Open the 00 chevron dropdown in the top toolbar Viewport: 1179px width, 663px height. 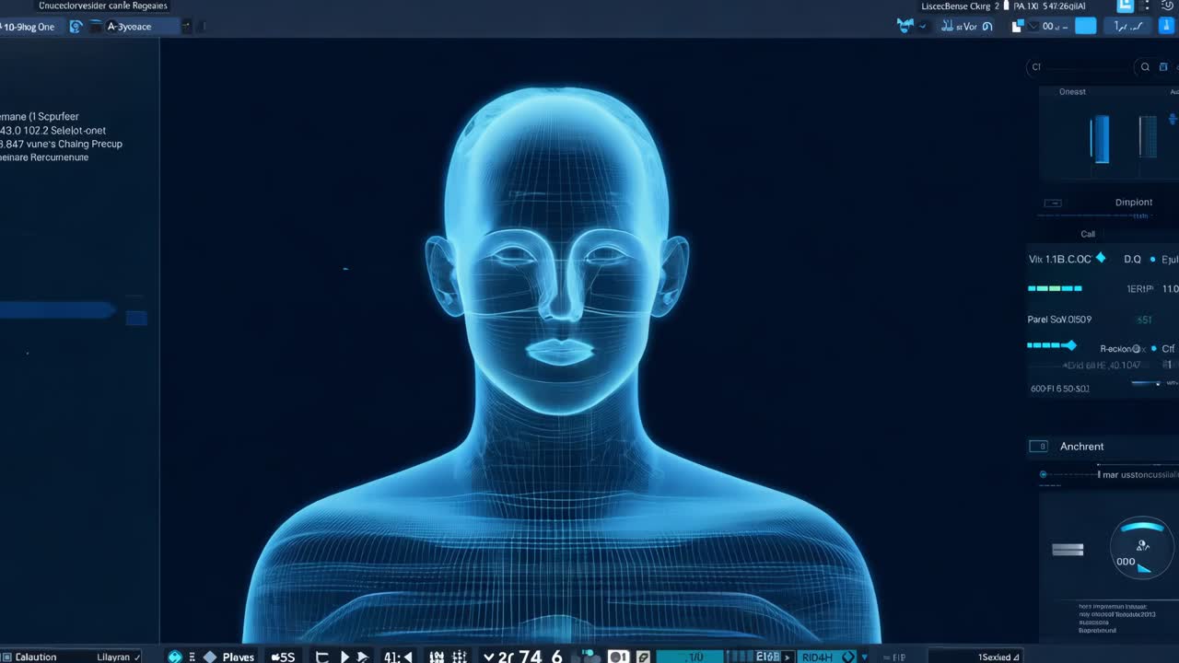(1033, 26)
